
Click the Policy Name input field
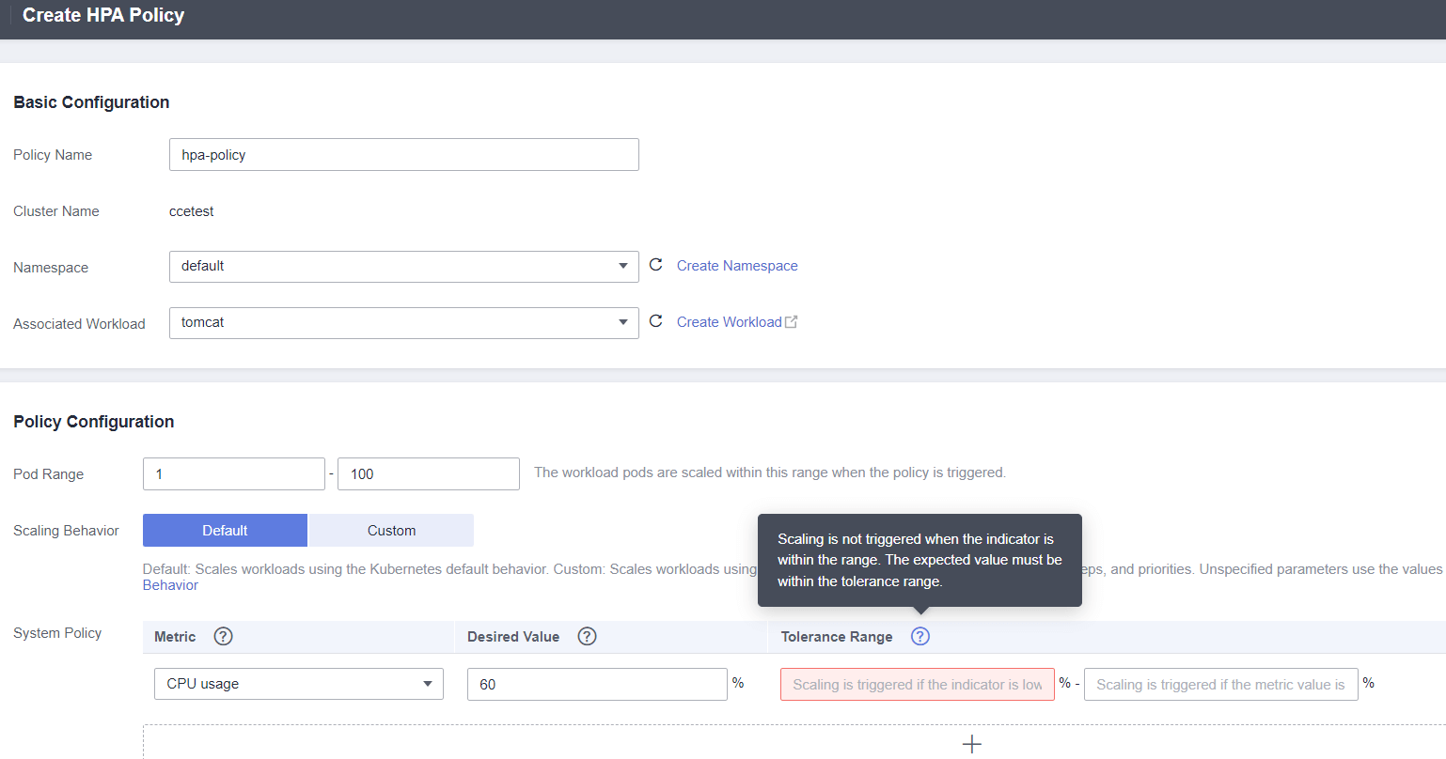click(404, 155)
